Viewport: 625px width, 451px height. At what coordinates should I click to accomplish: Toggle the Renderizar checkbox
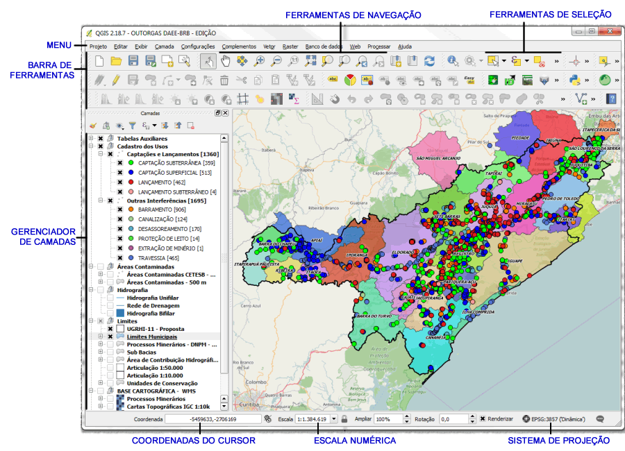[483, 419]
